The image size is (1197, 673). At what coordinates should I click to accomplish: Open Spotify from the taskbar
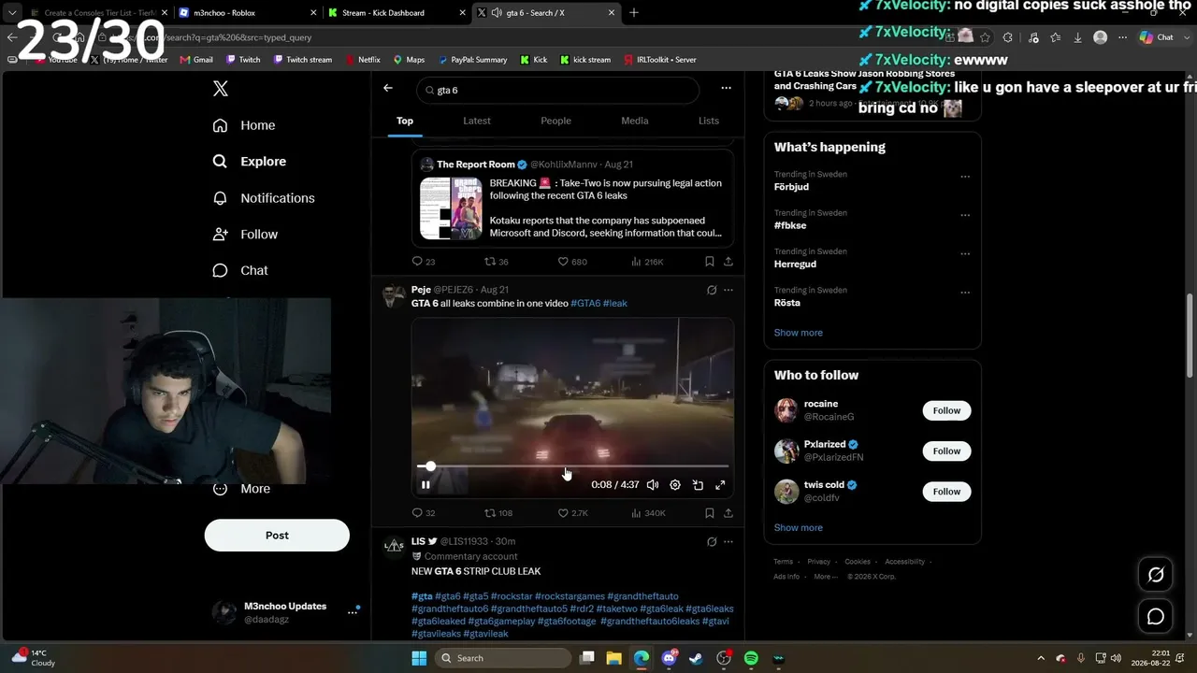pos(751,658)
